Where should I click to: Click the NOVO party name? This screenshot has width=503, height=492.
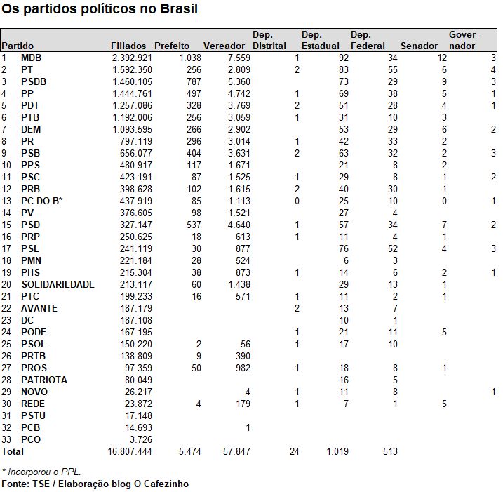pos(34,392)
